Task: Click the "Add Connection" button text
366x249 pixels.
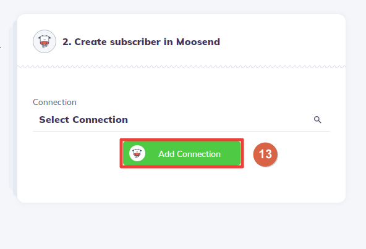Action: tap(189, 154)
